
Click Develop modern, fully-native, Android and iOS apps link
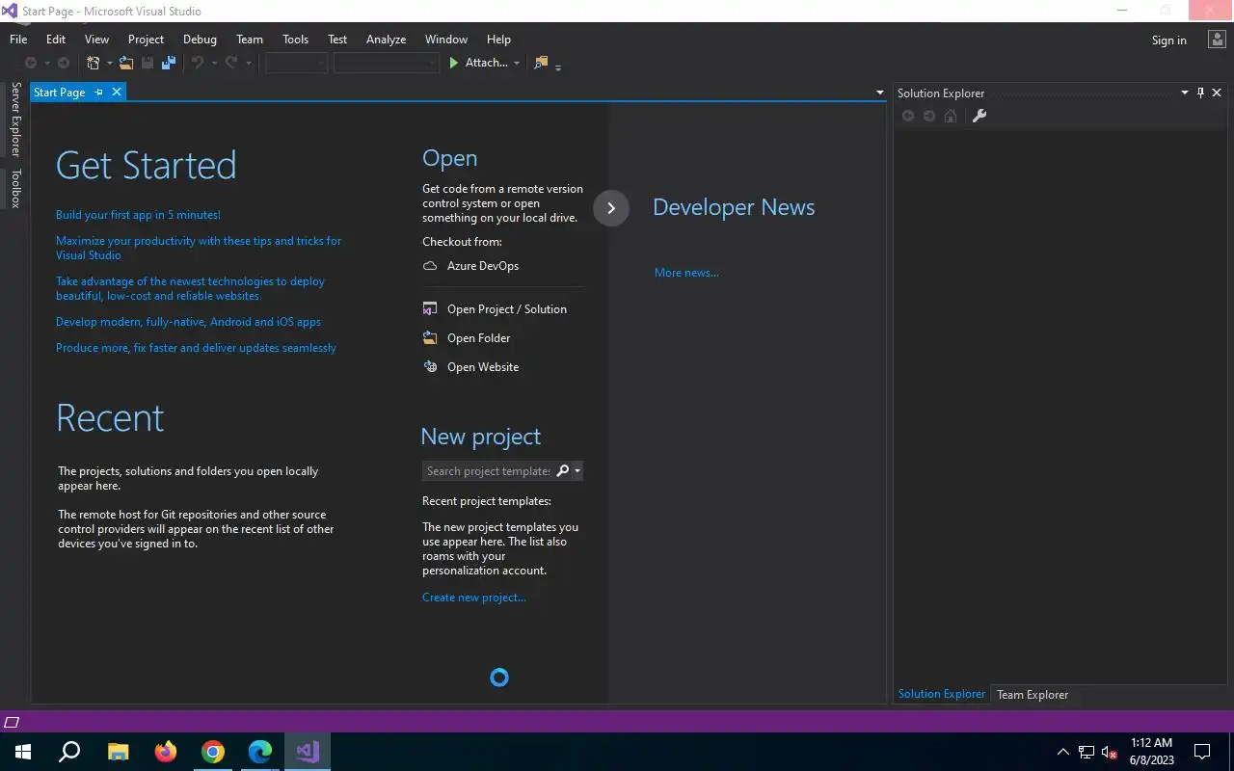[188, 322]
